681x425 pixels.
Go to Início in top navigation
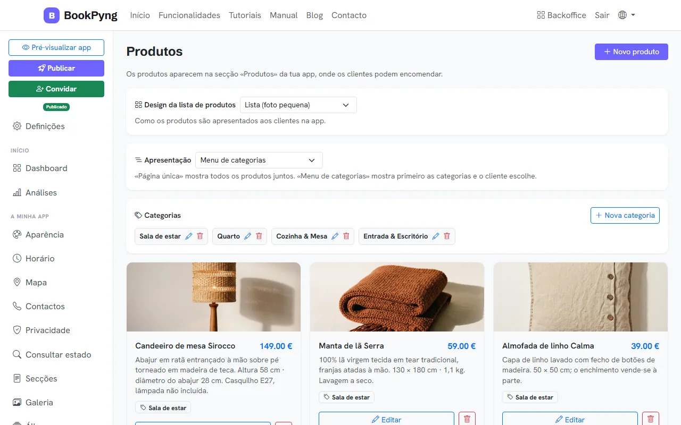[140, 15]
